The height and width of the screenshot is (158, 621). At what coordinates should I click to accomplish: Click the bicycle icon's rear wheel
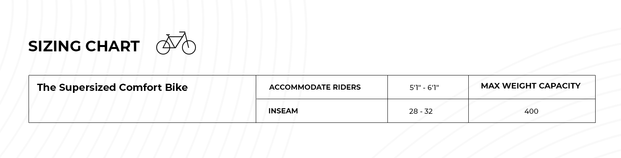163,47
